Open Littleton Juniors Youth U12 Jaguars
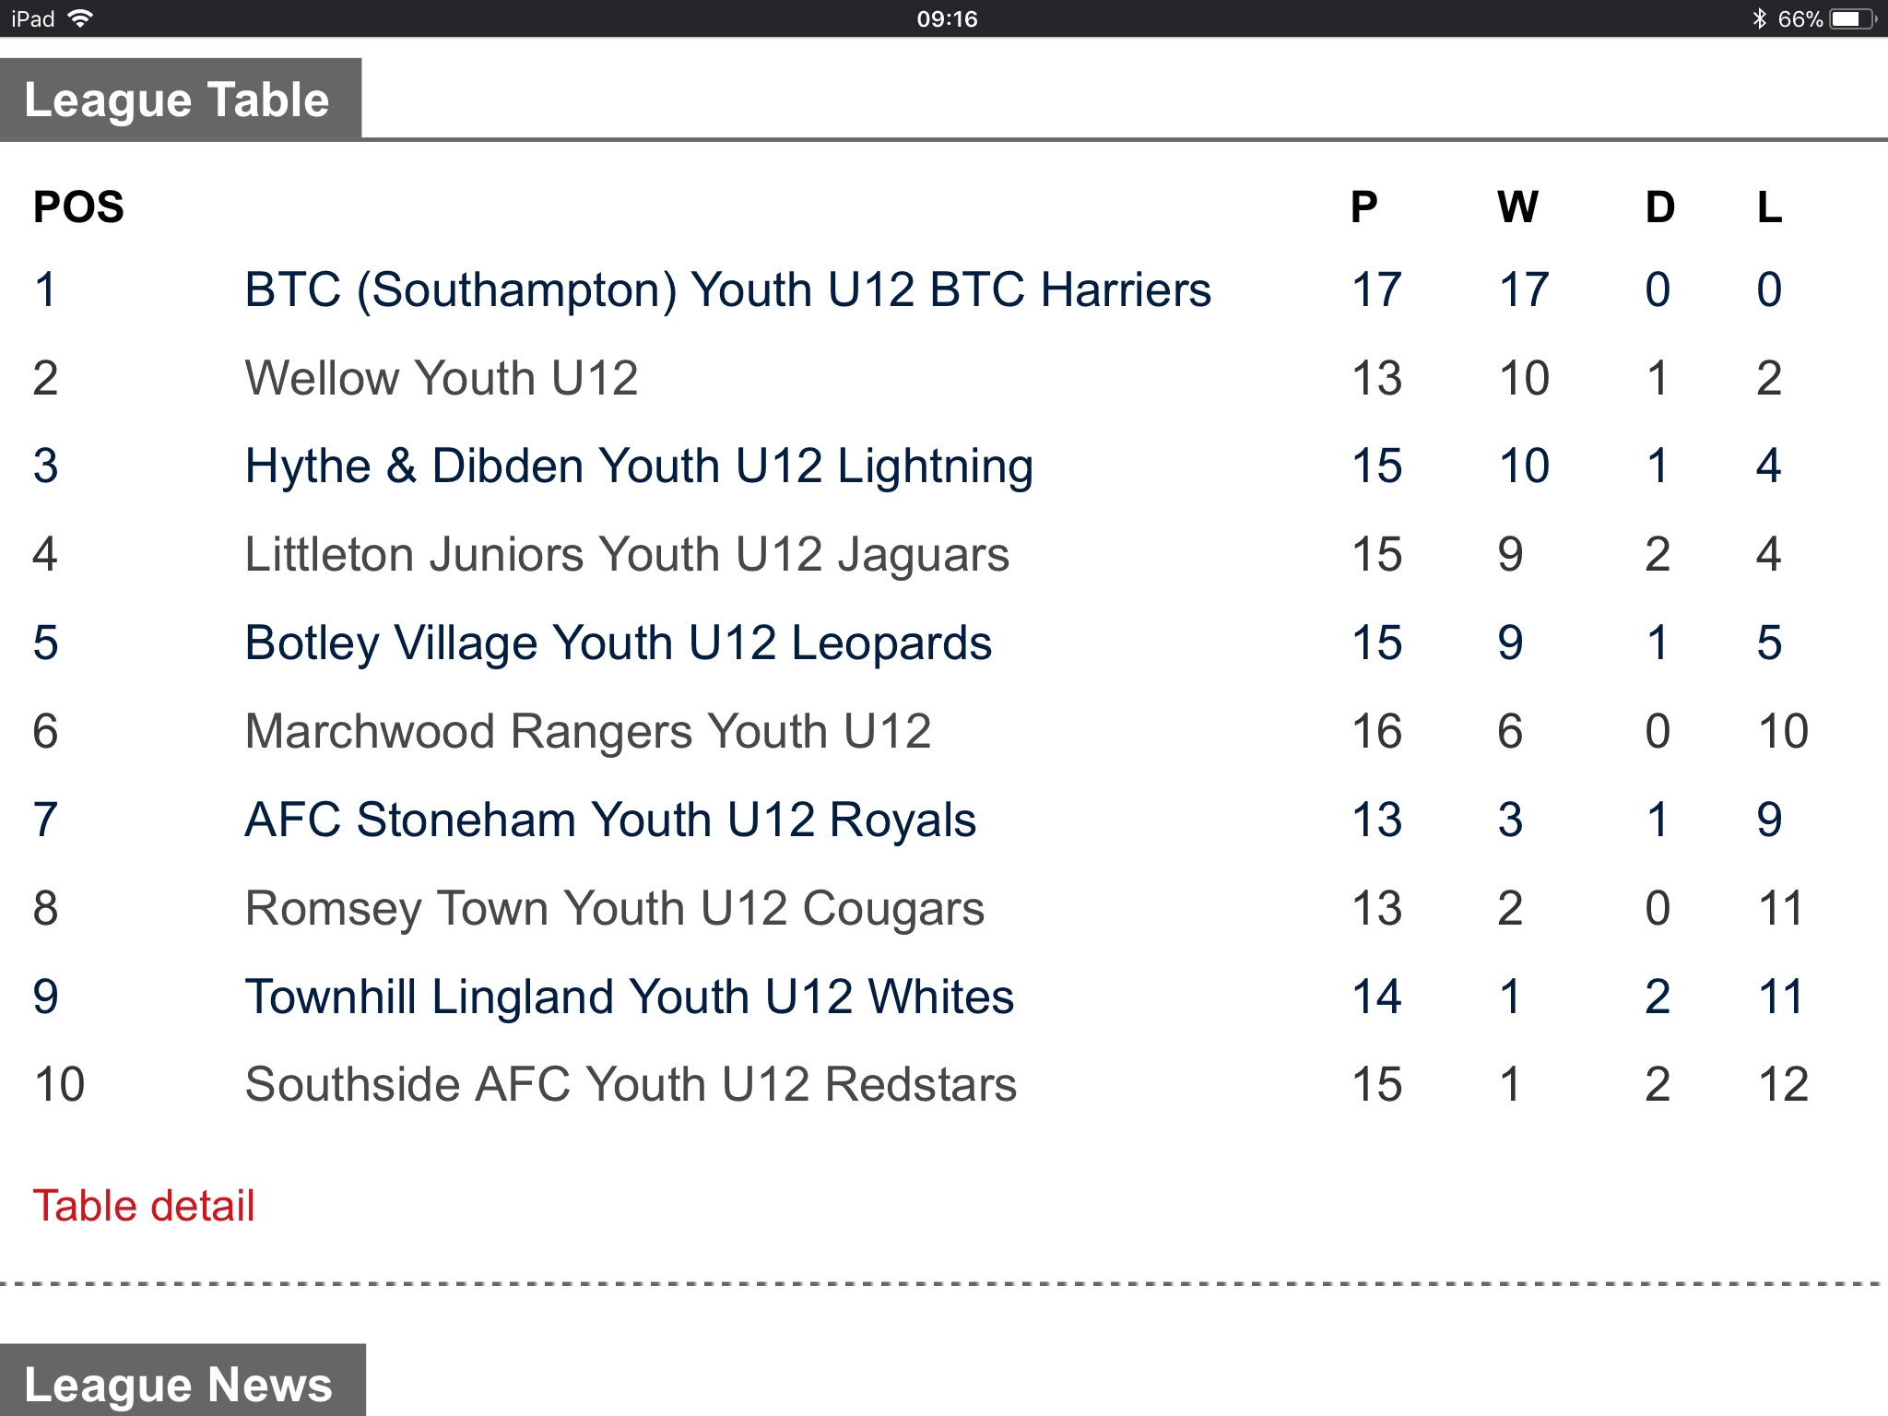The width and height of the screenshot is (1888, 1416). tap(627, 554)
